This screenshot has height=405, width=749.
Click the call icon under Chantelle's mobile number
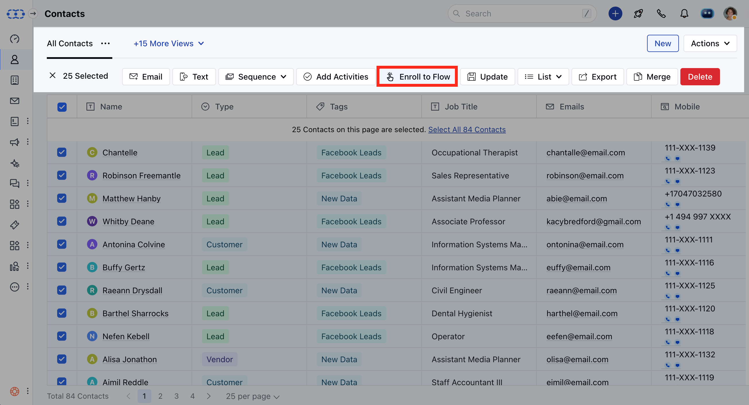click(668, 159)
